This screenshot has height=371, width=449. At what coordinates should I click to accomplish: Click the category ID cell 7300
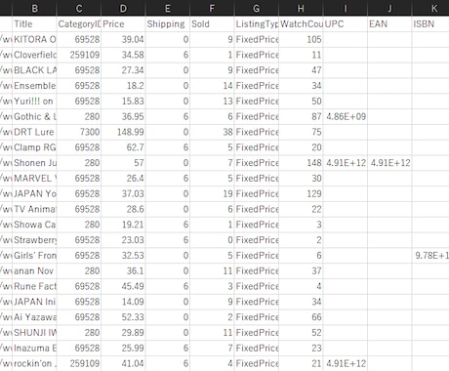(79, 132)
